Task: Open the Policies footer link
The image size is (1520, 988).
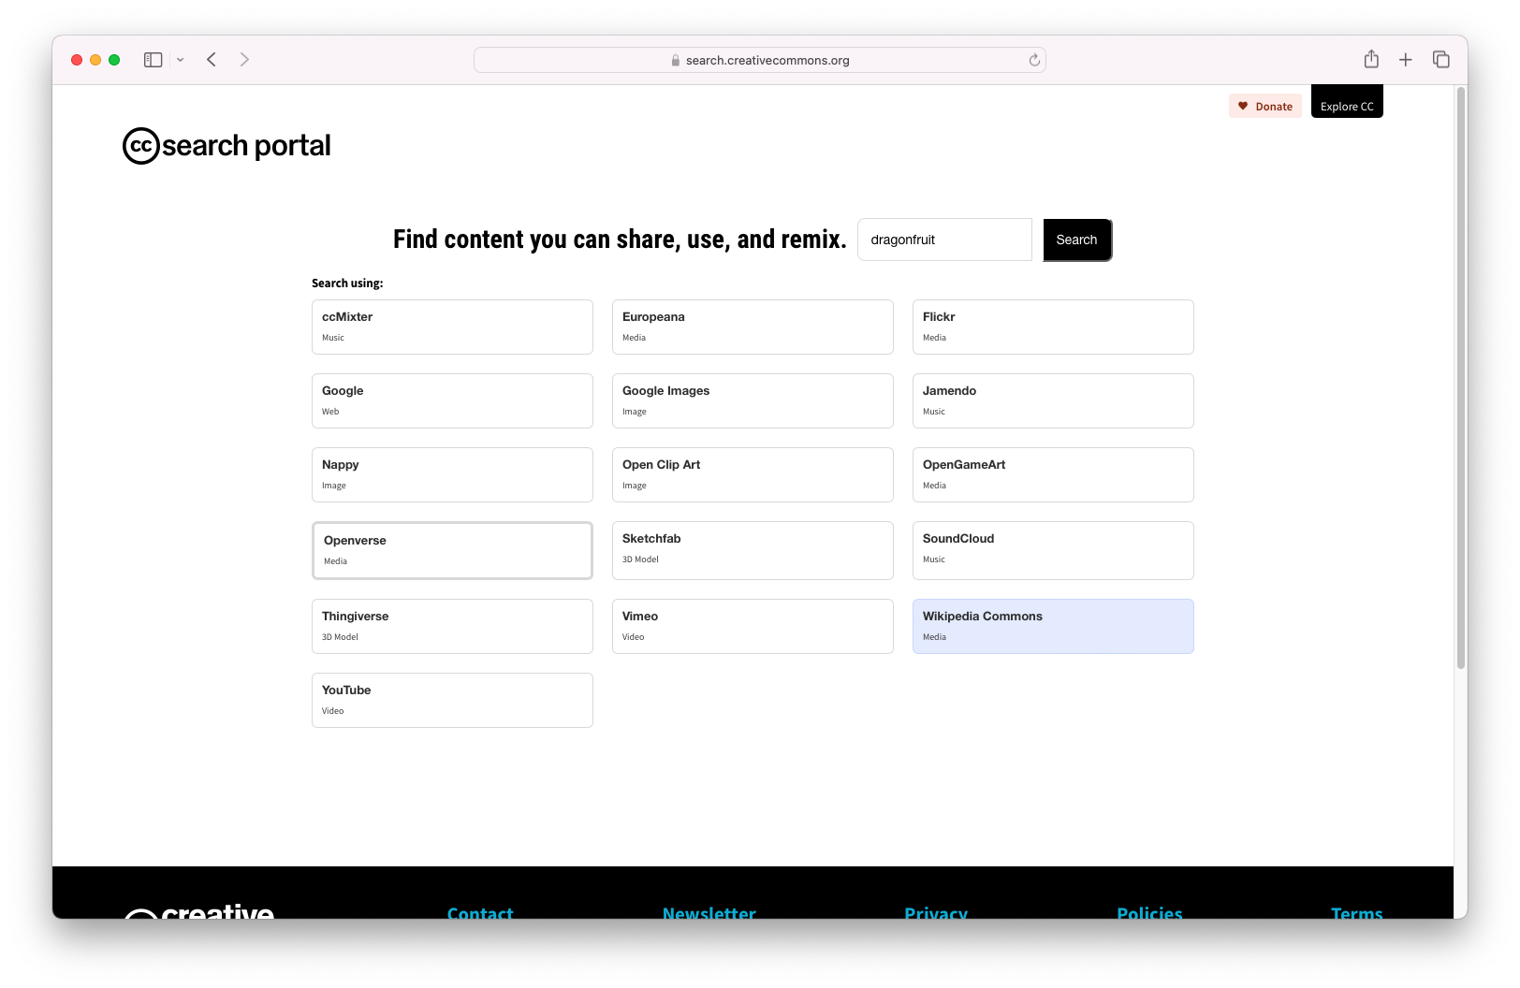Action: [x=1149, y=912]
